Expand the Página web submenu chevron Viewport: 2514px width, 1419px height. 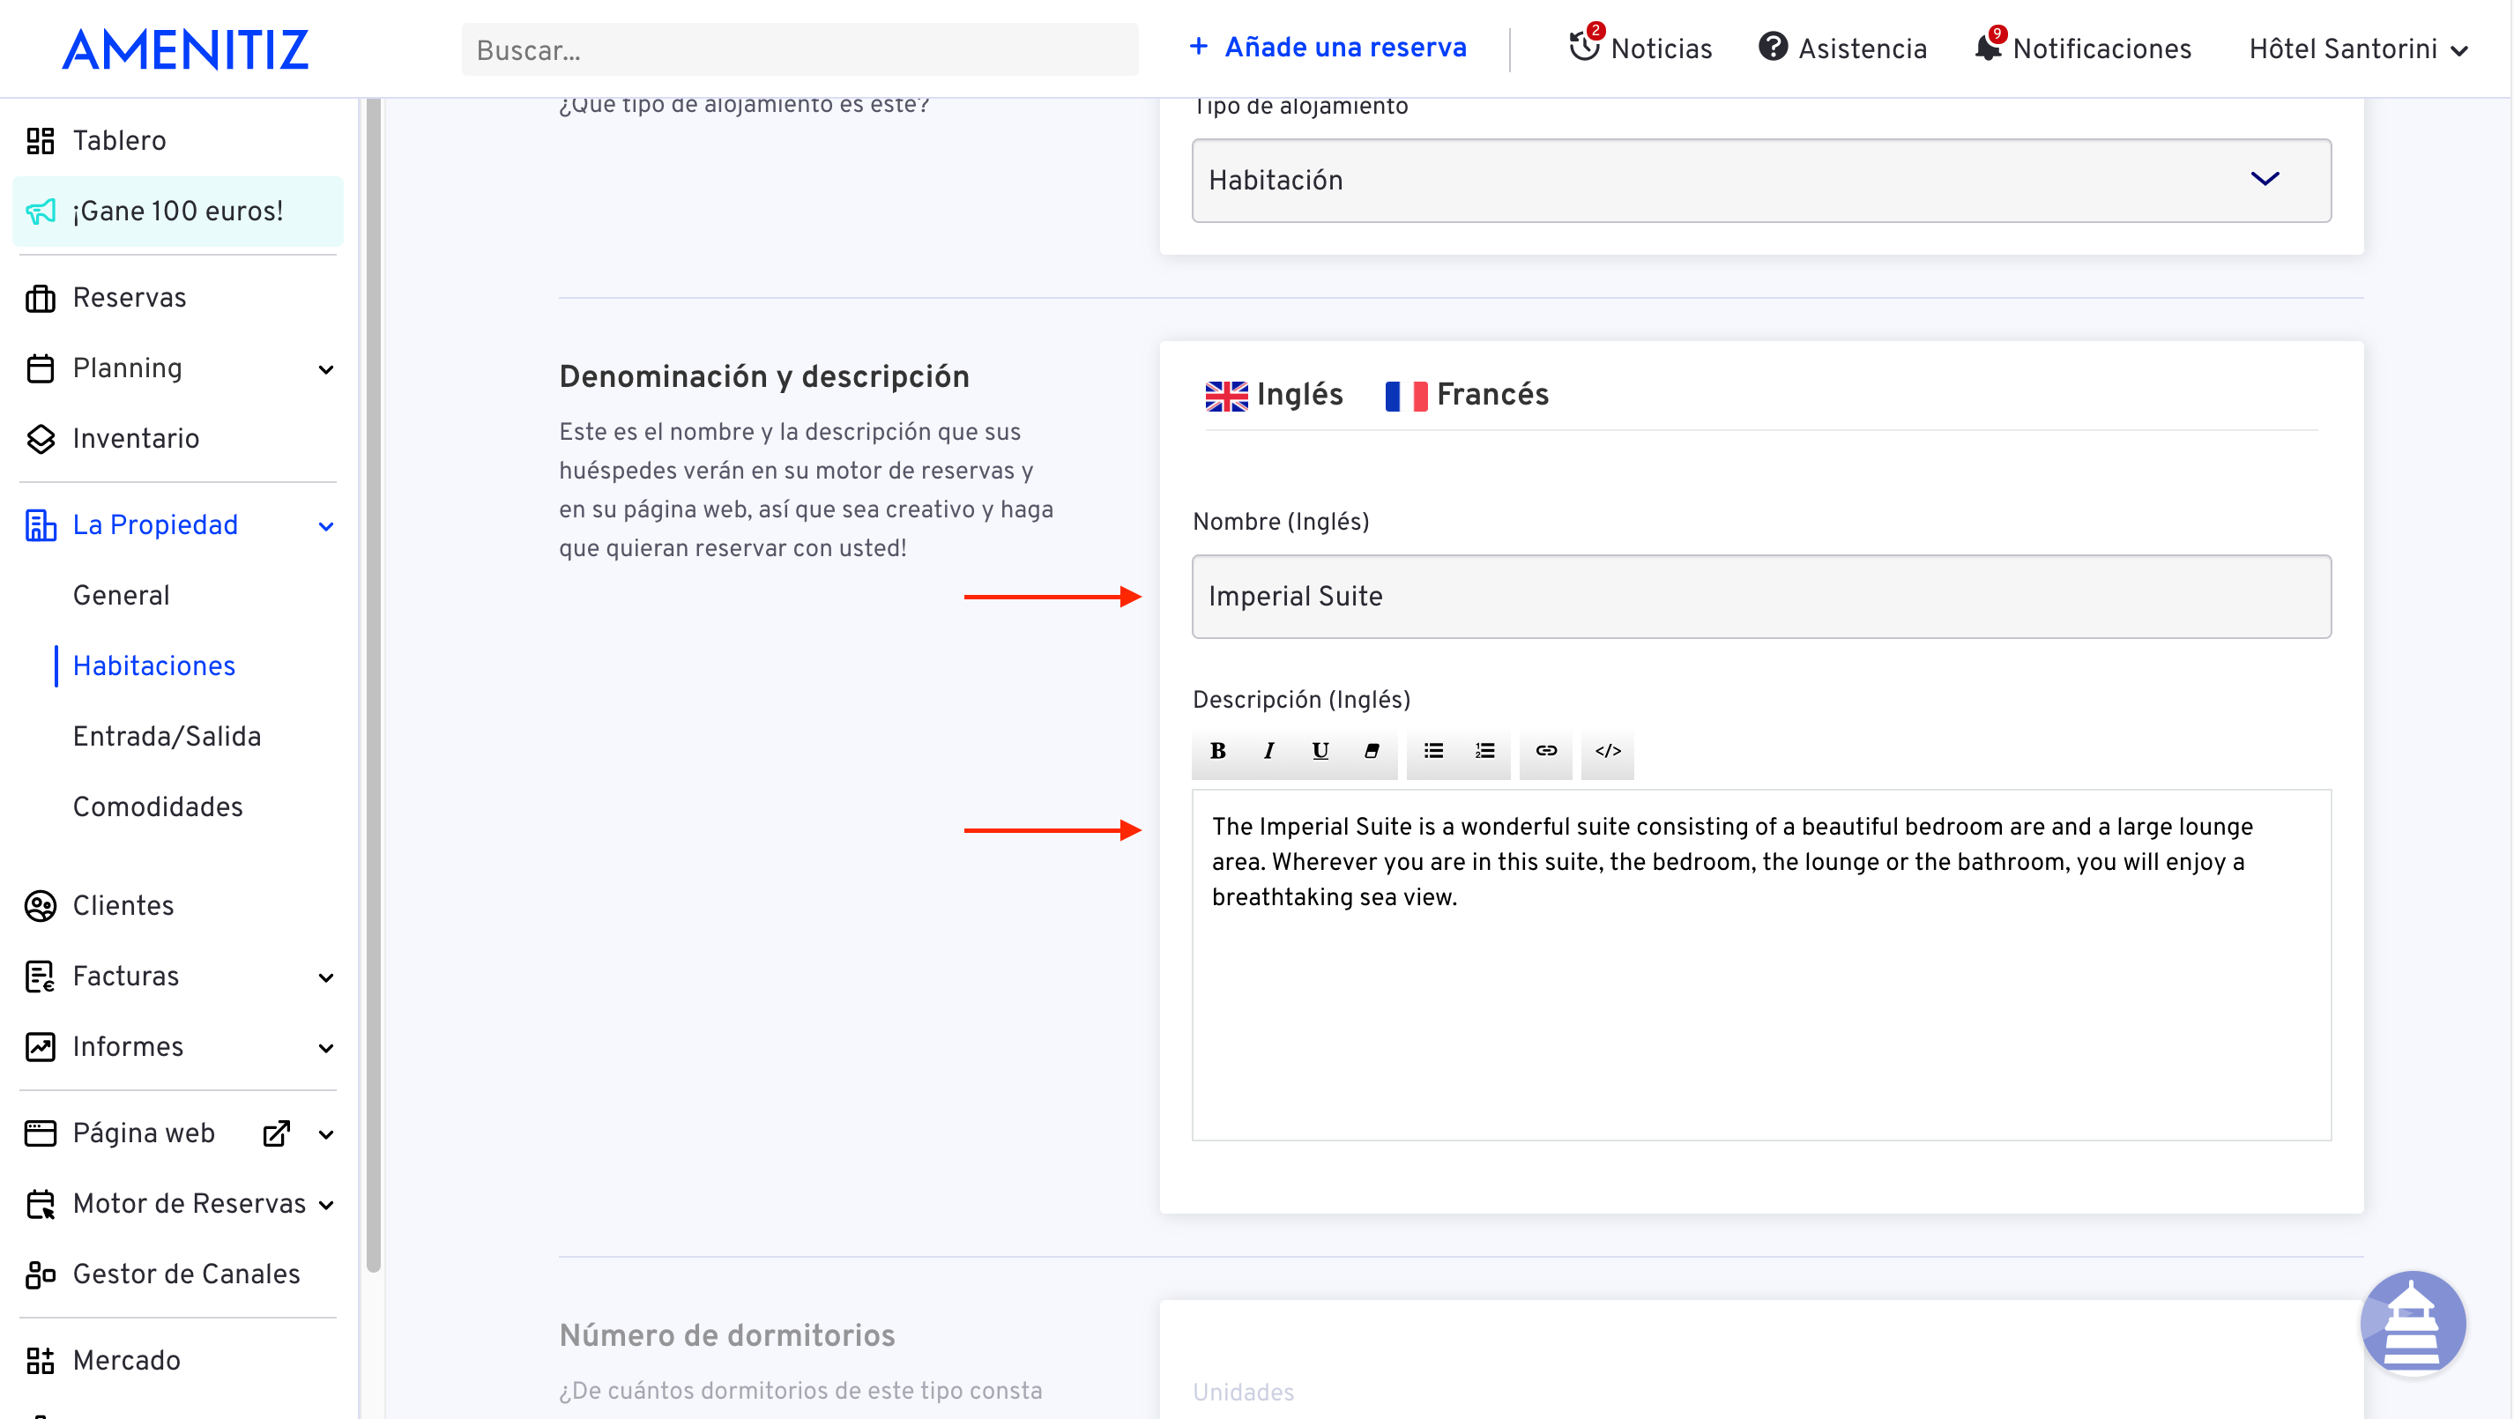point(326,1135)
